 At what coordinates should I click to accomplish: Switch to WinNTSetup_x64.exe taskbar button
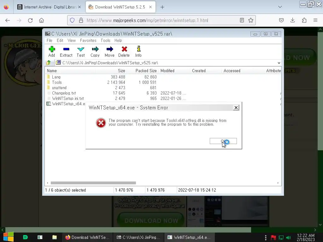click(x=190, y=237)
